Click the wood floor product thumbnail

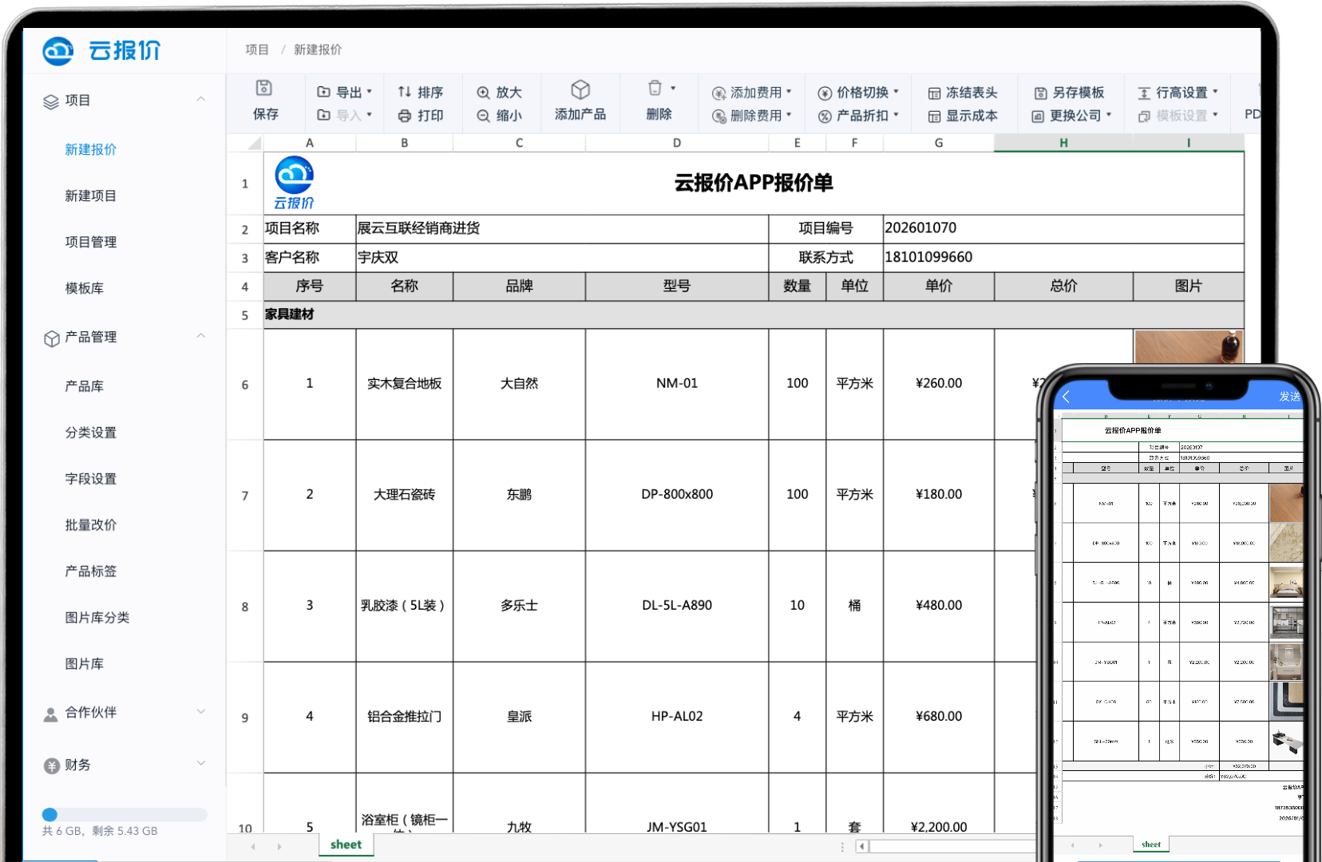coord(1189,347)
